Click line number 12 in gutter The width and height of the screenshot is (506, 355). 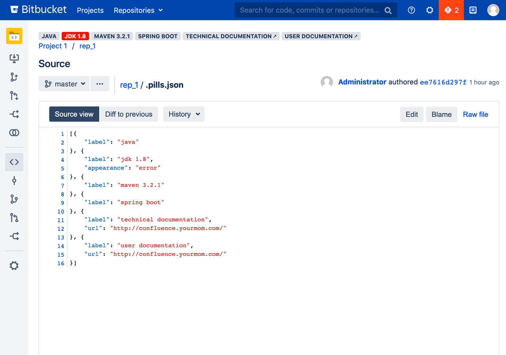click(60, 229)
